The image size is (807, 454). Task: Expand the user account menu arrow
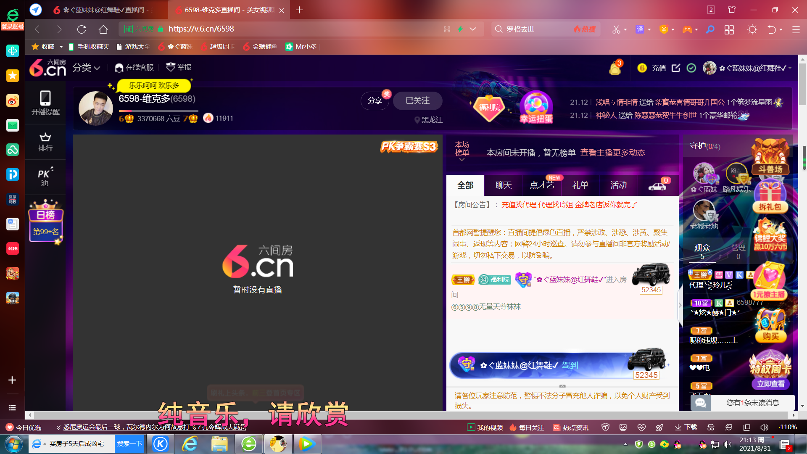pos(790,68)
